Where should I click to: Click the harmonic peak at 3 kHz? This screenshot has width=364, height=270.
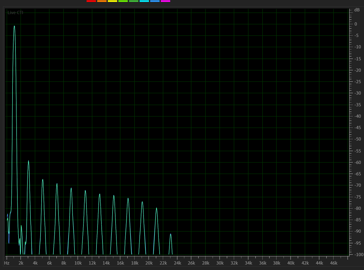(x=28, y=161)
